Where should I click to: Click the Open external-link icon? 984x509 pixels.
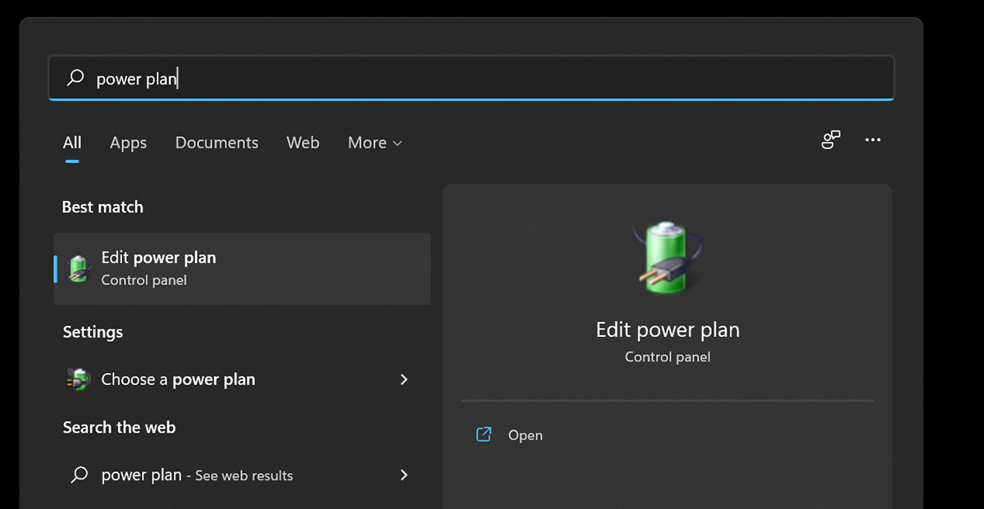pos(484,434)
